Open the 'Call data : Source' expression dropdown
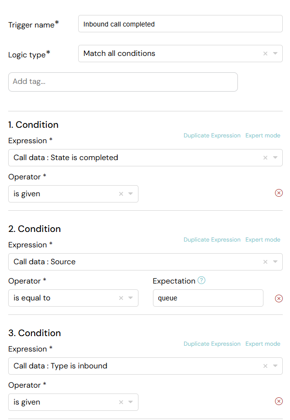The width and height of the screenshot is (290, 420). coord(275,262)
